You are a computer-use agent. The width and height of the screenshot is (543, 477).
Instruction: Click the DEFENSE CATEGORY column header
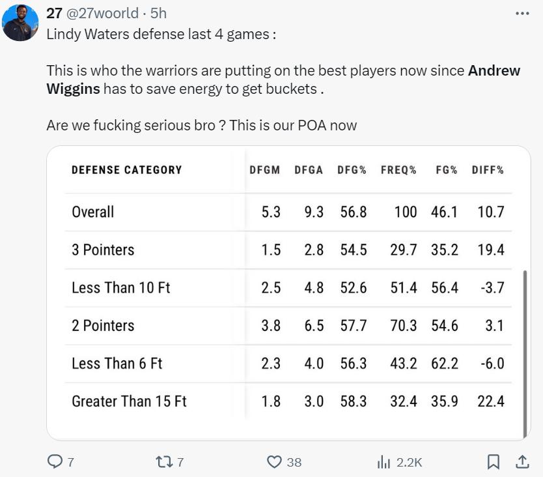tap(126, 170)
